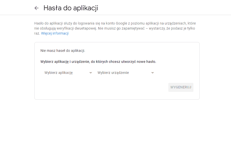Viewport: 231px width, 141px height.
Task: Click the arrow beside "Wybierz aplikację"
Action: [x=91, y=73]
